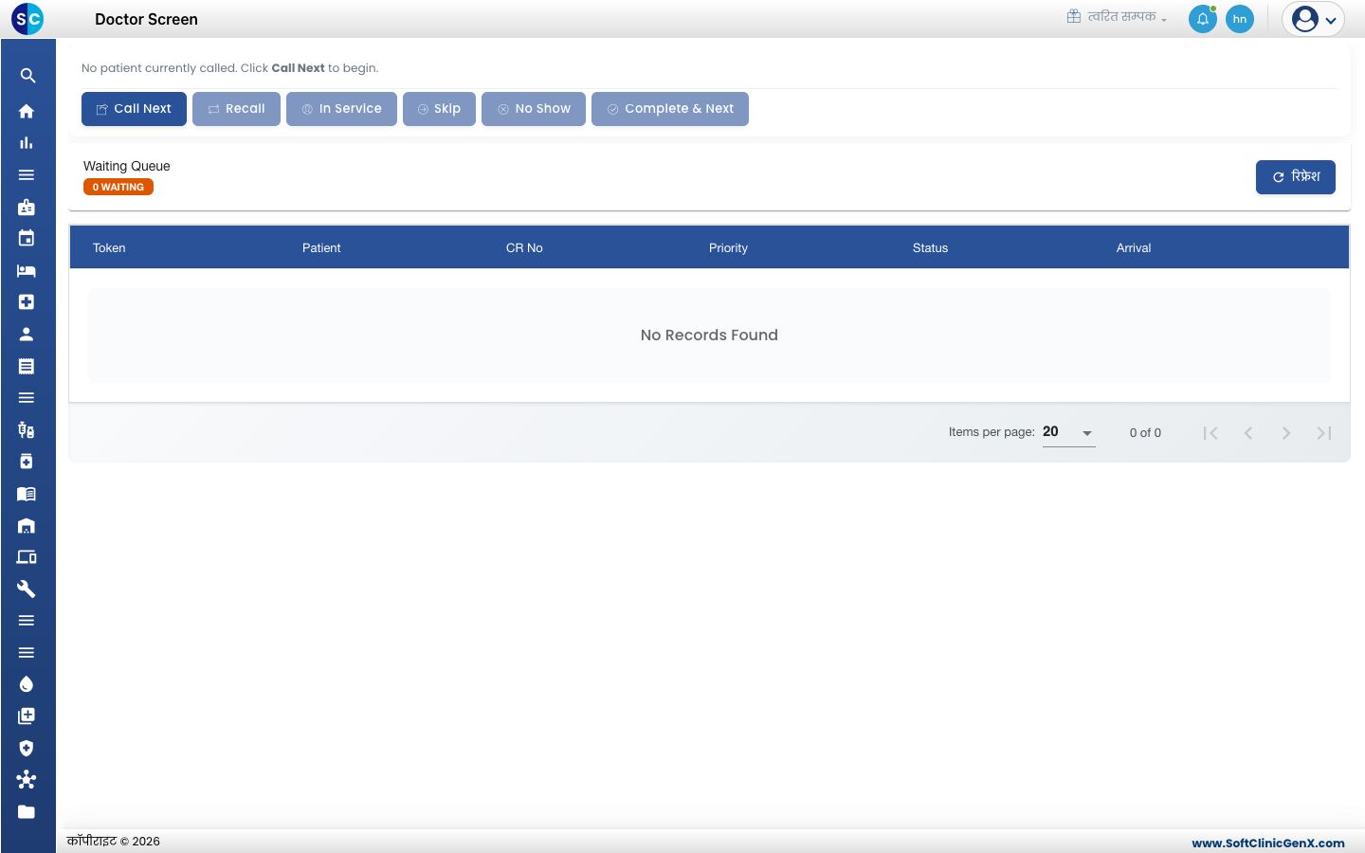Click the Call Next button
The height and width of the screenshot is (853, 1365).
[134, 109]
